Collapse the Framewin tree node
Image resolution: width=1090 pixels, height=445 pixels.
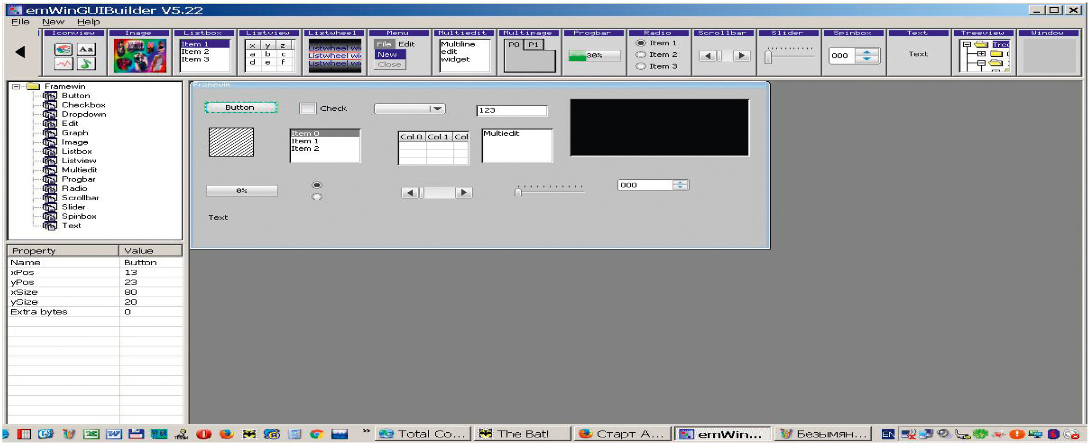pyautogui.click(x=16, y=86)
